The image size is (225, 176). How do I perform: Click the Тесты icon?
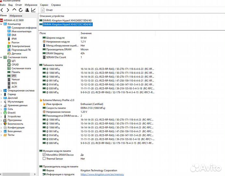pos(5,135)
